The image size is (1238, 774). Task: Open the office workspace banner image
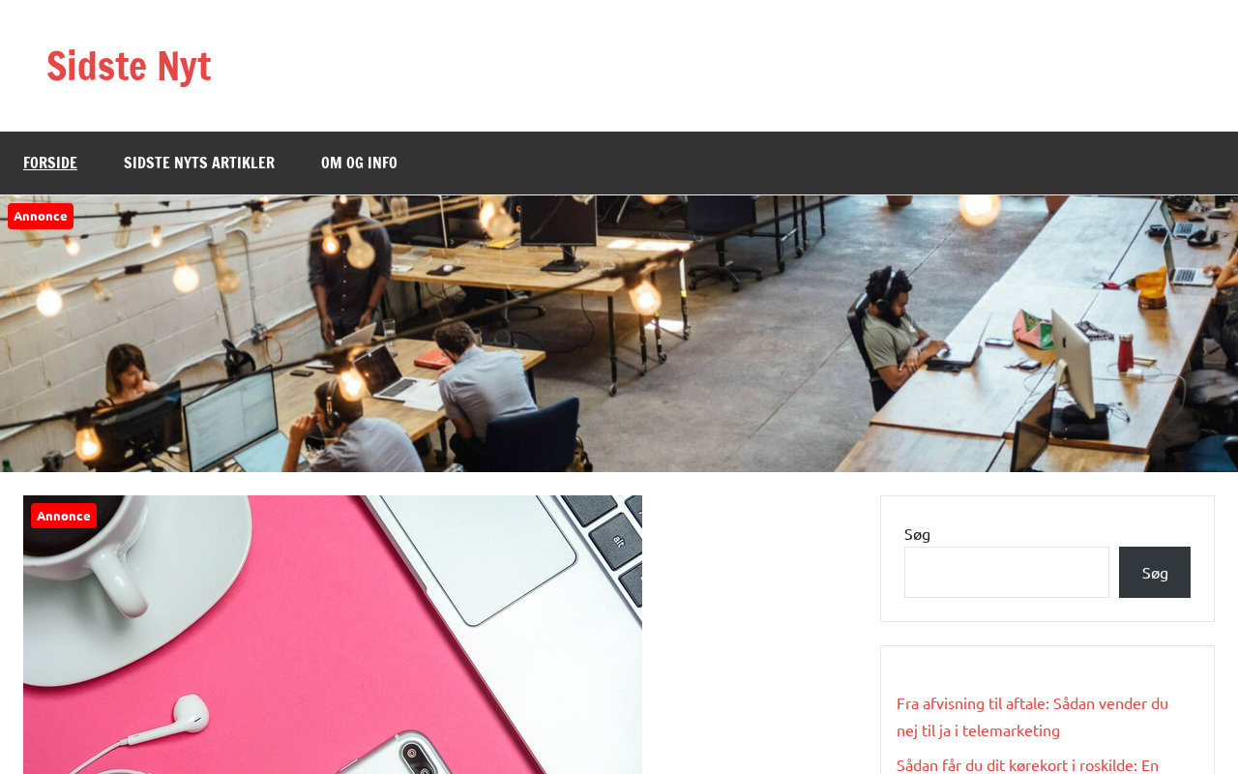(619, 334)
